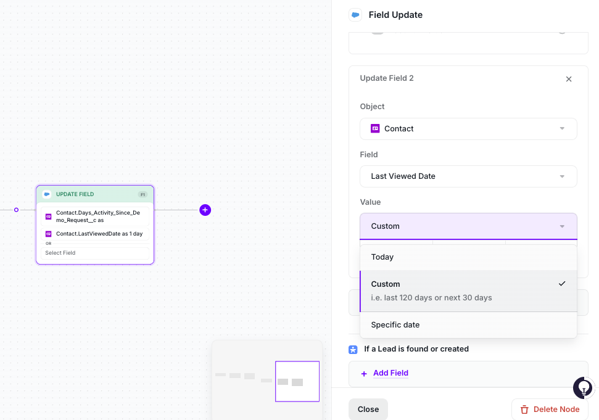Click the F1 badge on the node
This screenshot has height=420, width=599.
pos(143,195)
